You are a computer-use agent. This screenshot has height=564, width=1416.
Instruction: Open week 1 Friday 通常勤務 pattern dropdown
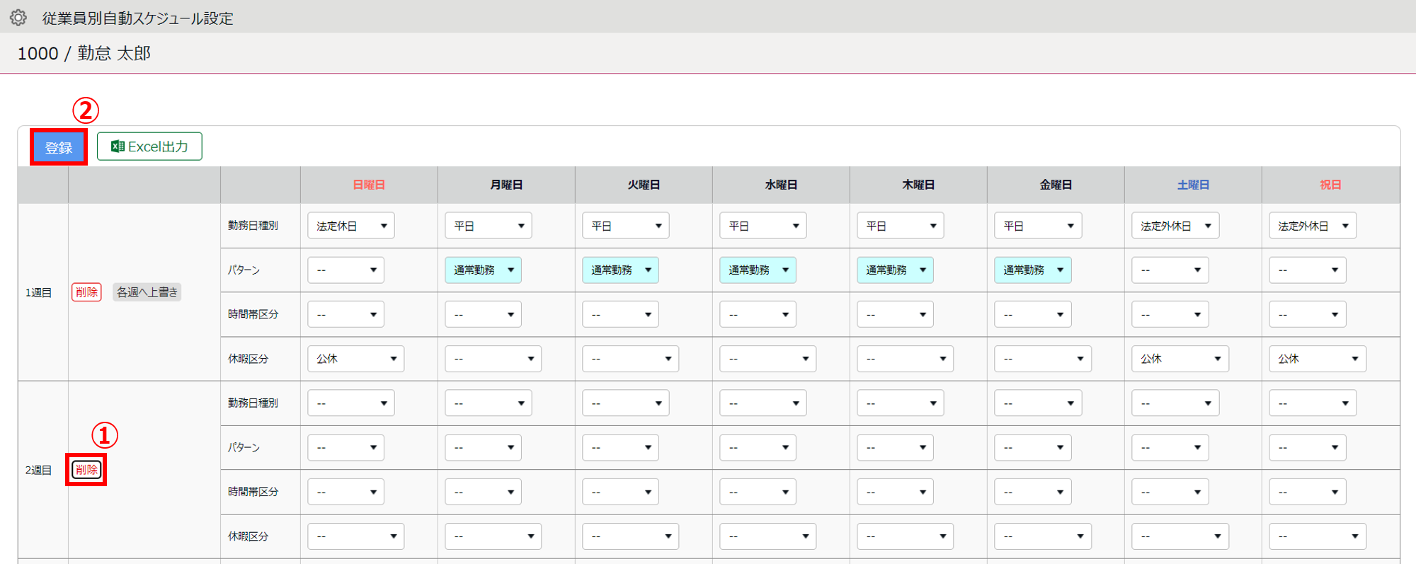point(1032,270)
